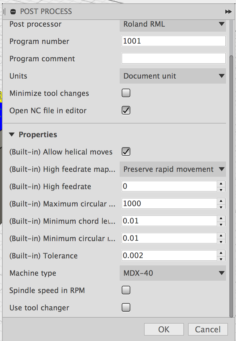This screenshot has width=236, height=341.
Task: Collapse the Properties section triangle
Action: pos(12,135)
